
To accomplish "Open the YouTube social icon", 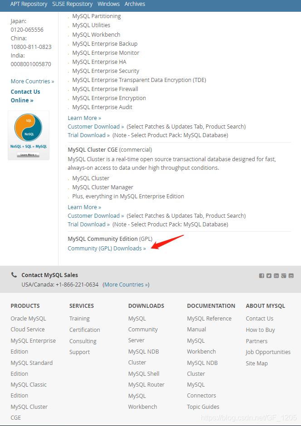I will [291, 276].
